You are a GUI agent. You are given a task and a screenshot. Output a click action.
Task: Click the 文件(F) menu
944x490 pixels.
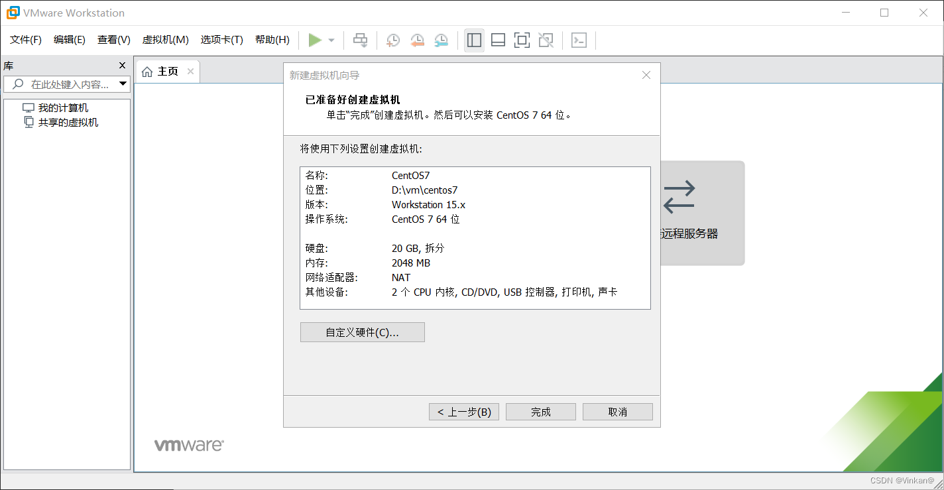point(25,39)
